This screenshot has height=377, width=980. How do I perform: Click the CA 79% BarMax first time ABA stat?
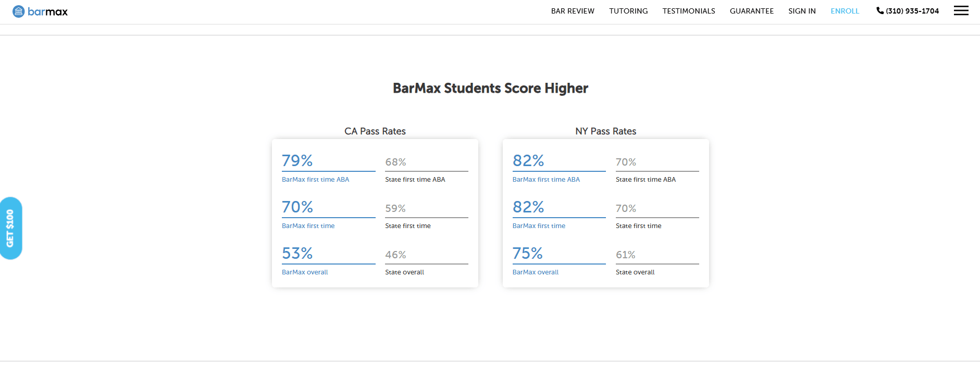coord(297,160)
